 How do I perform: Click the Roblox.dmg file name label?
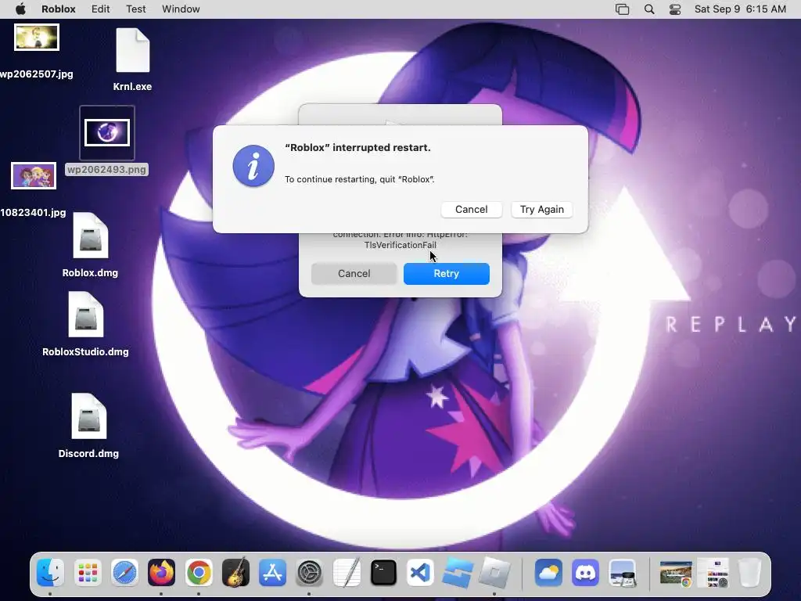click(90, 273)
